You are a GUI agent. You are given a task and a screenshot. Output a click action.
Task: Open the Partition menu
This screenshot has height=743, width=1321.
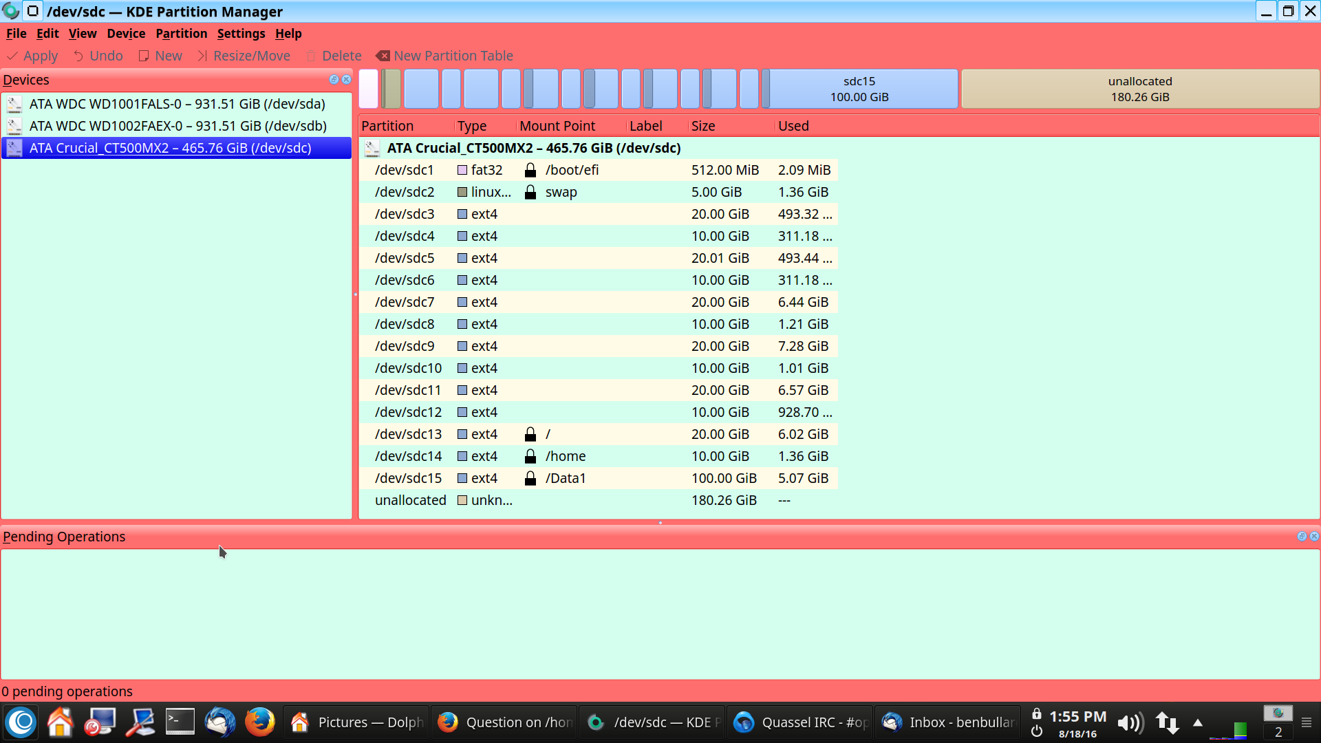point(181,34)
